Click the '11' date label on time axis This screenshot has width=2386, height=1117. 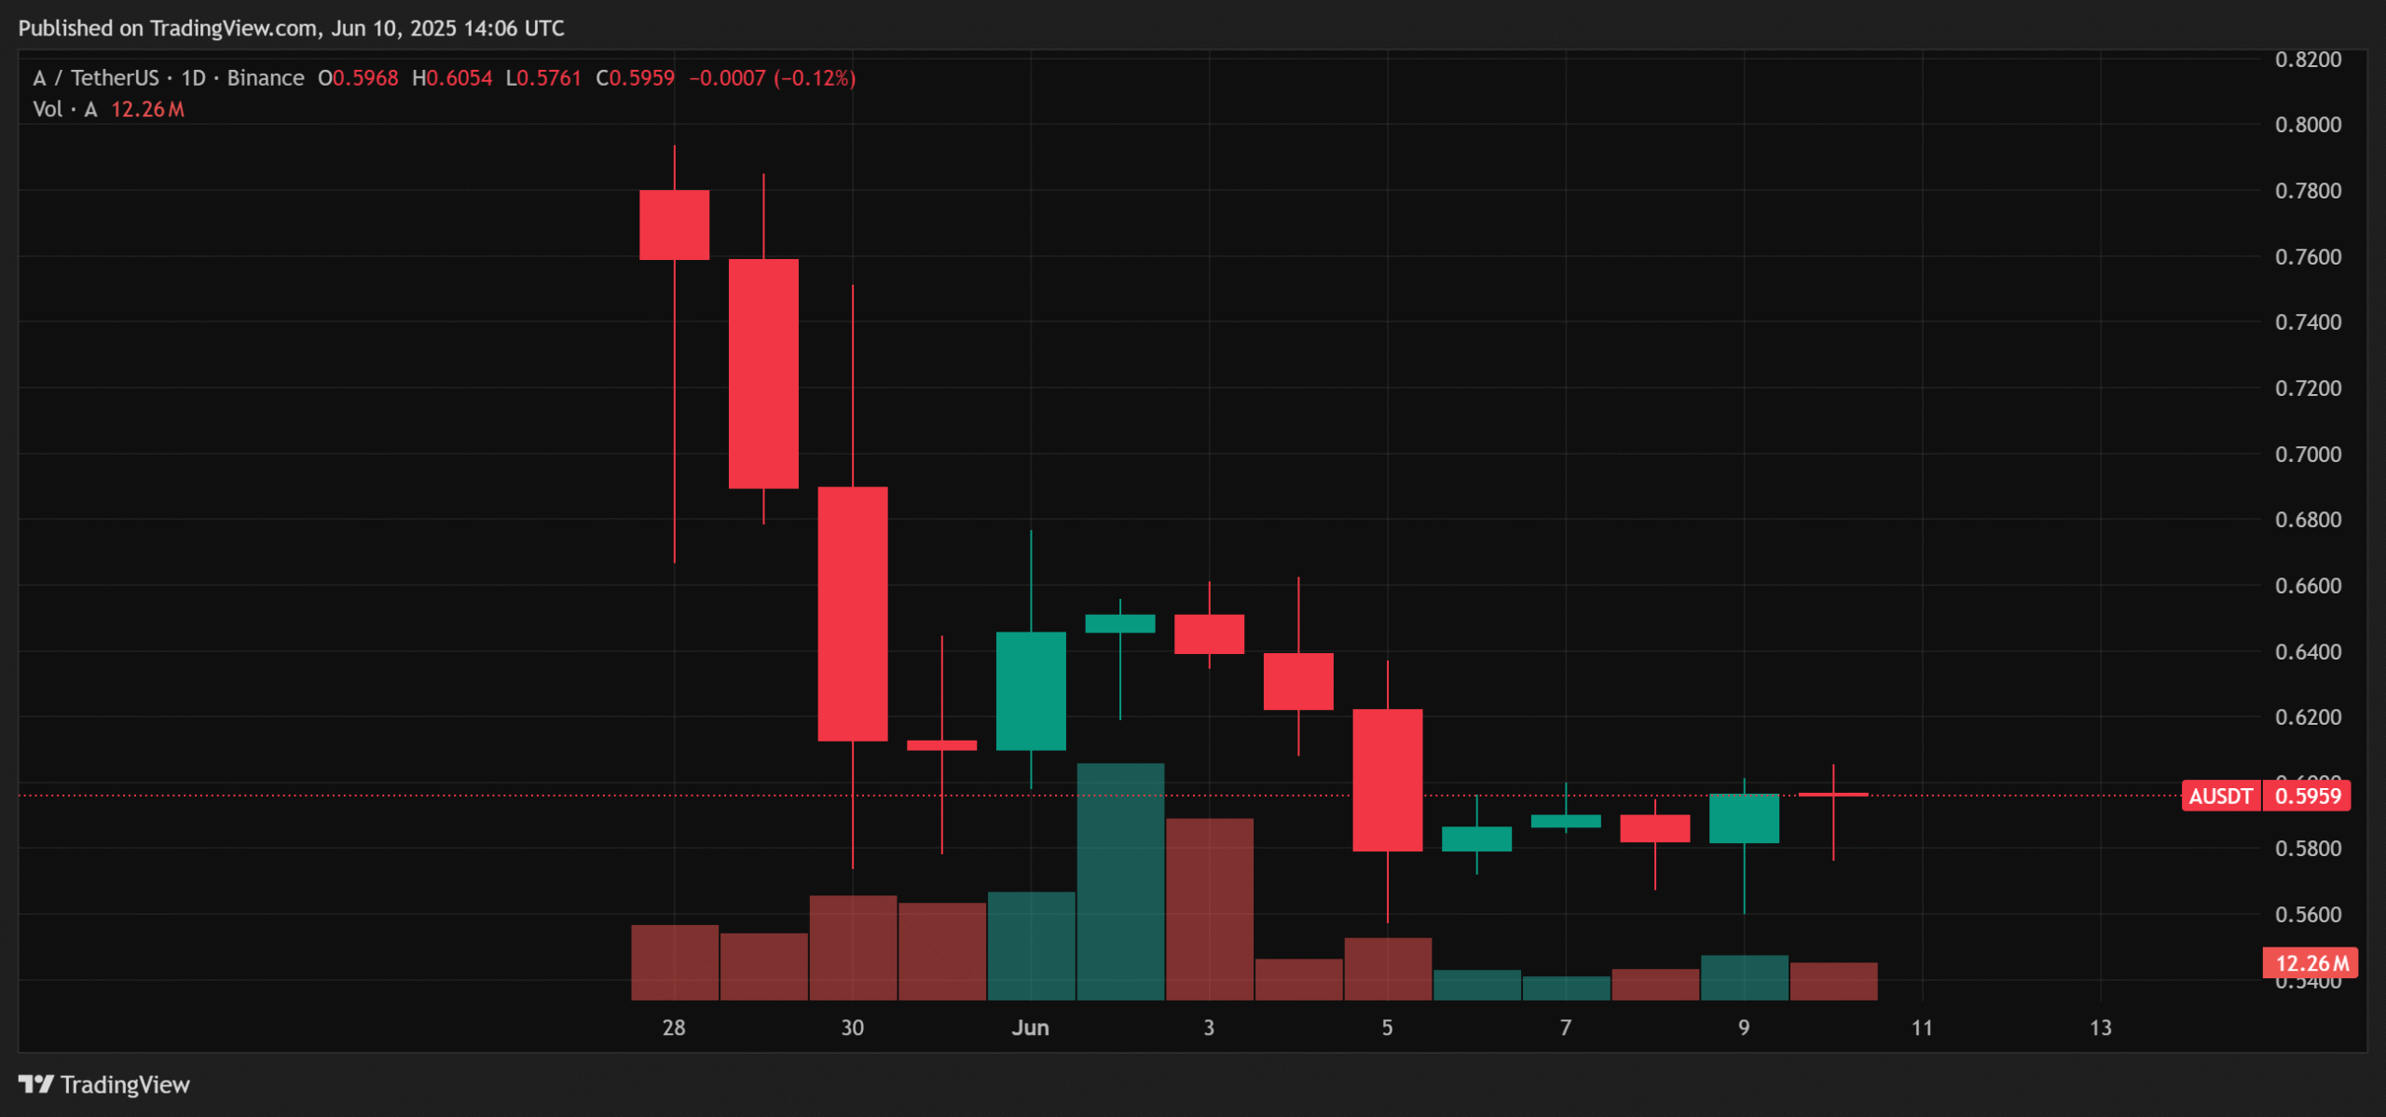(1922, 1028)
